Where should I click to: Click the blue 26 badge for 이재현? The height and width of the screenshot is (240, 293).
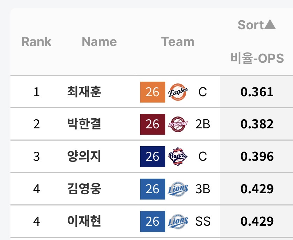click(152, 221)
